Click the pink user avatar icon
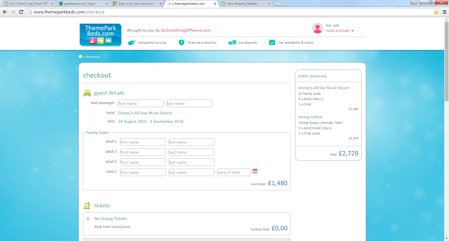 317,28
